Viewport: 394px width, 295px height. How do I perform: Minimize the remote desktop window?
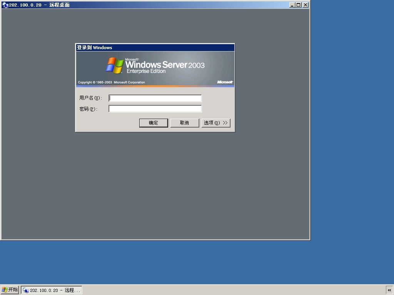click(292, 5)
